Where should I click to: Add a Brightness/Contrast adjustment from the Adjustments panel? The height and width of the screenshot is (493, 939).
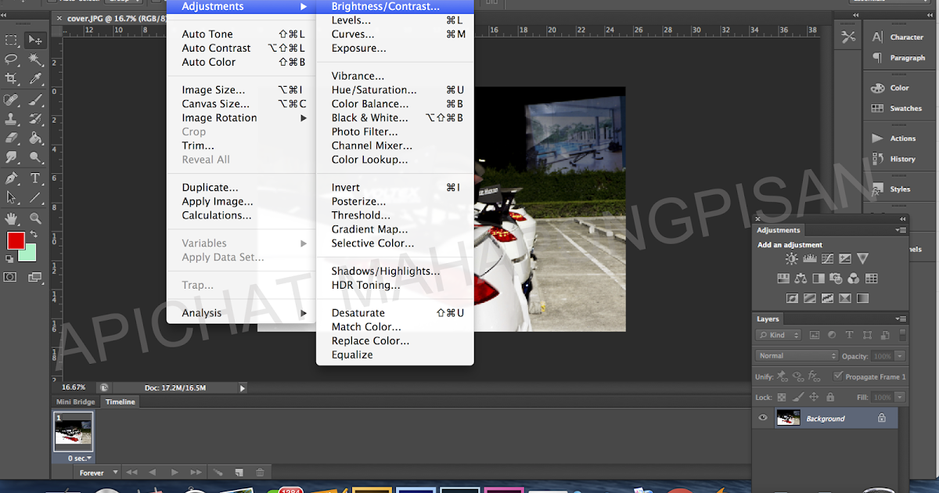(791, 258)
